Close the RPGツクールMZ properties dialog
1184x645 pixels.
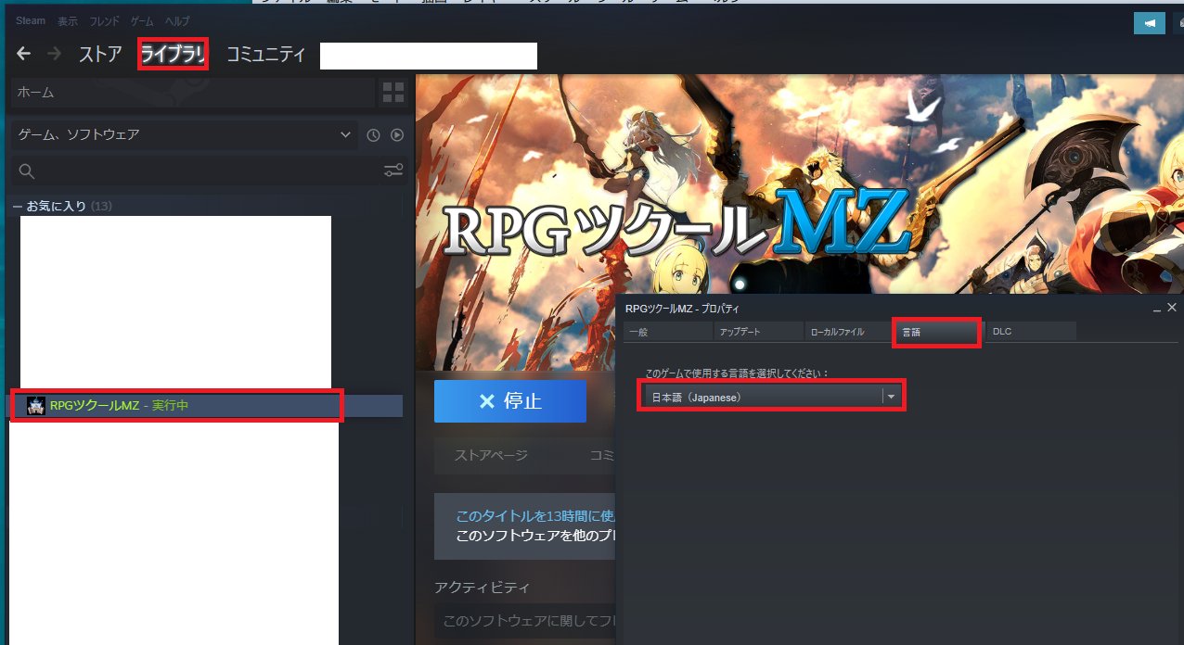point(1172,307)
